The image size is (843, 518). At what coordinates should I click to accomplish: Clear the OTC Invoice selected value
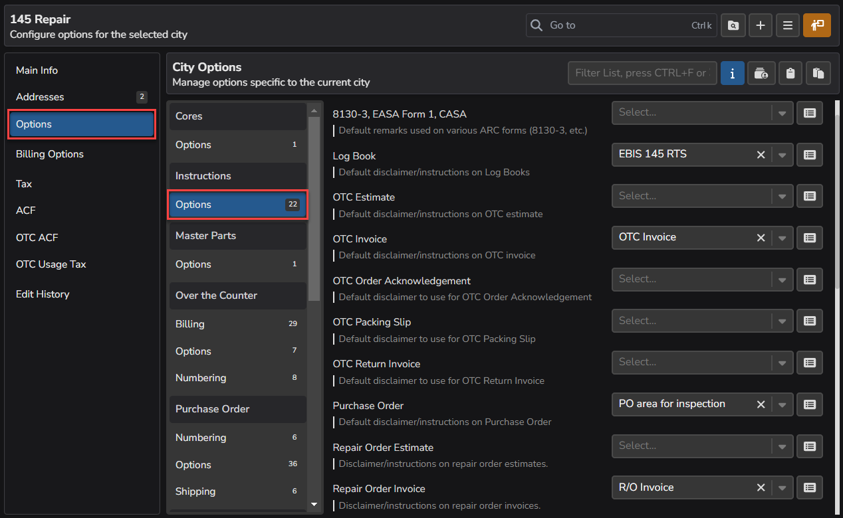[x=761, y=238]
